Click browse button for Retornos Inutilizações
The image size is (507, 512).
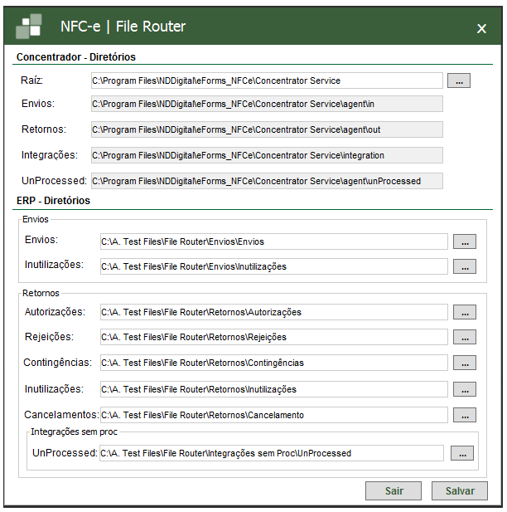465,389
